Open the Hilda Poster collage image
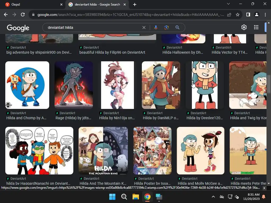The image size is (271, 203). tap(152, 151)
